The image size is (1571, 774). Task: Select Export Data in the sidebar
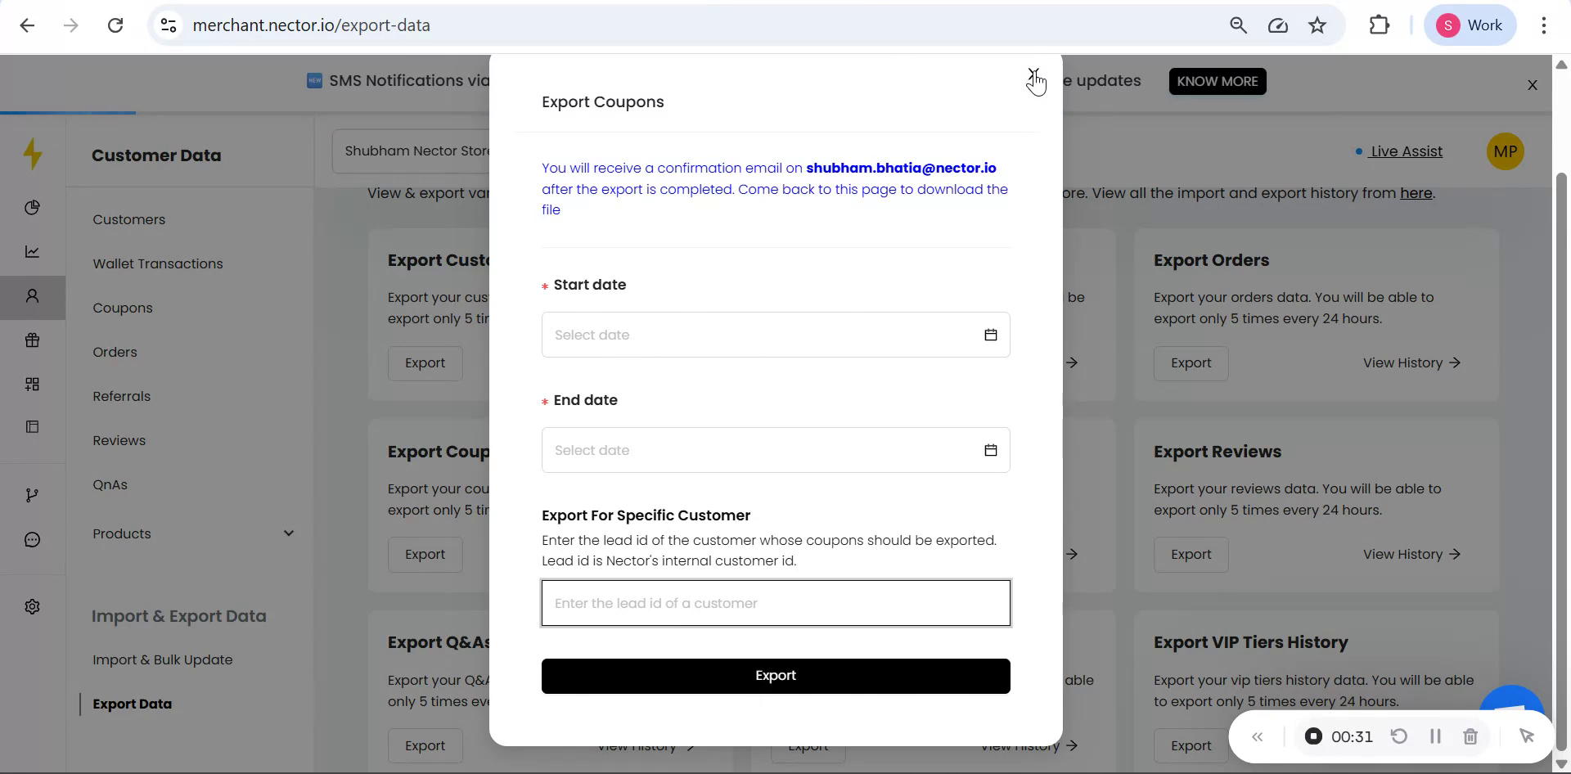point(132,704)
